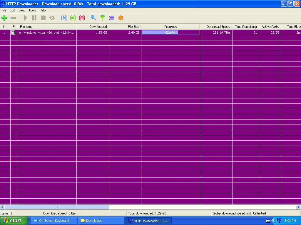Sort by the Download Speed column header

pyautogui.click(x=216, y=27)
